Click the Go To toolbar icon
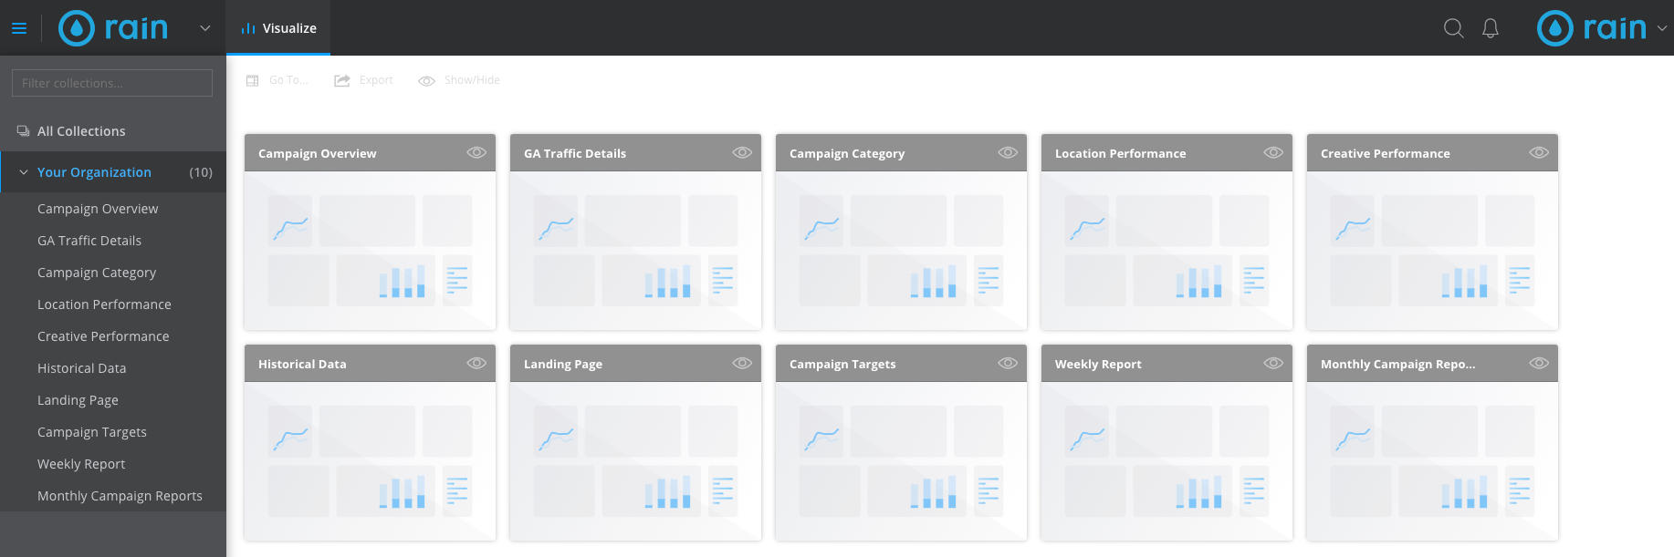The image size is (1674, 557). coord(253,80)
